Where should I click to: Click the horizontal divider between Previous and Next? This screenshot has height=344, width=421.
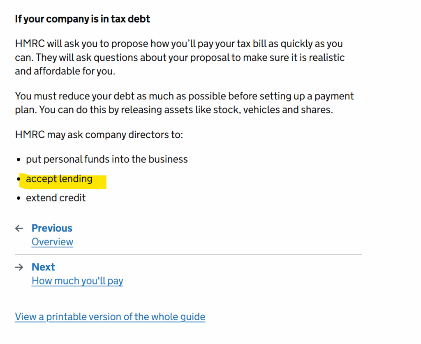point(188,255)
